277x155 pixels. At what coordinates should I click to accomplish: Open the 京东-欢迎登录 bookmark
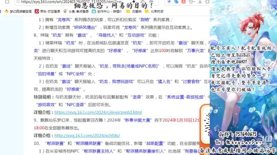pos(47,11)
